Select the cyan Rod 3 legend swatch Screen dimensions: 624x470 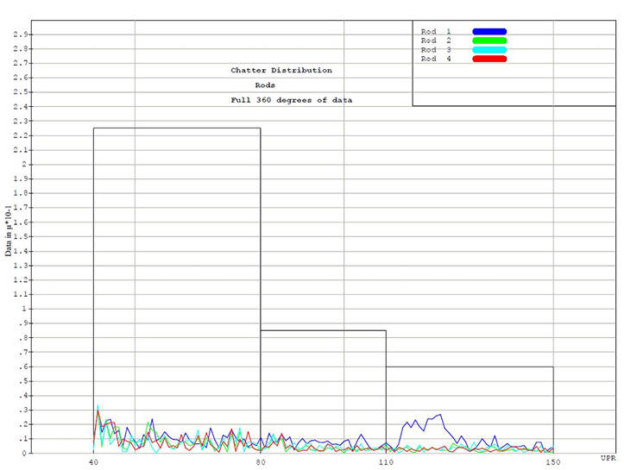tap(489, 50)
